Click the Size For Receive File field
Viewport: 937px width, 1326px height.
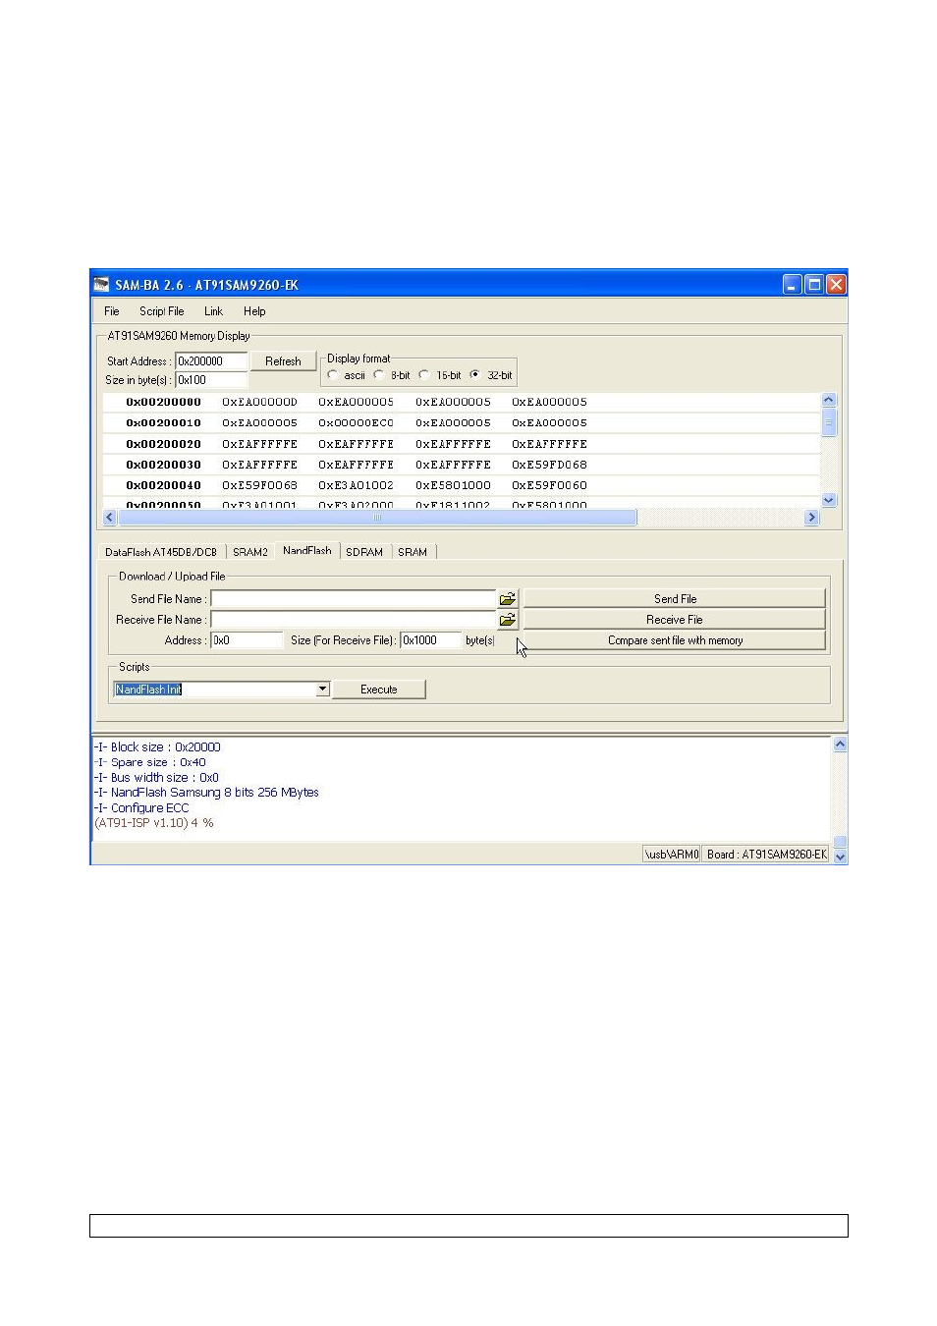pyautogui.click(x=430, y=640)
